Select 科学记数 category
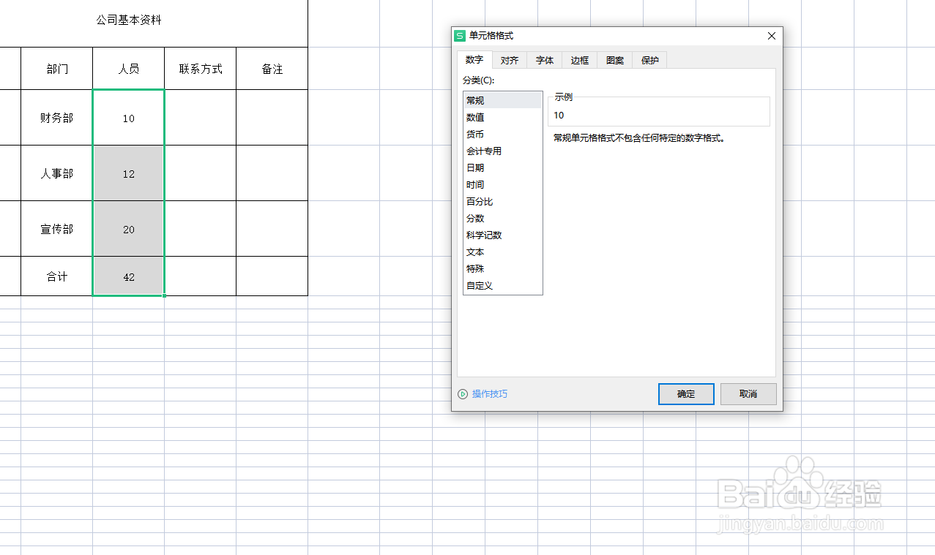This screenshot has height=555, width=935. tap(502, 235)
